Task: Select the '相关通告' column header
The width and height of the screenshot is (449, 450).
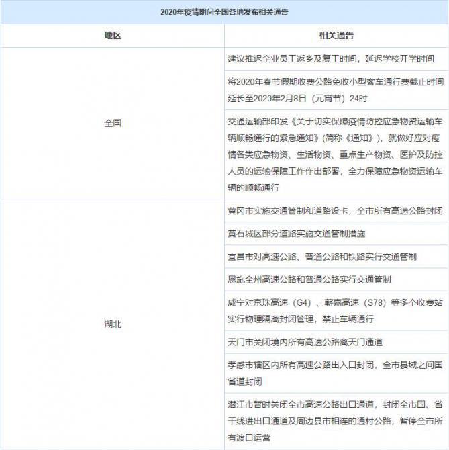Action: point(336,35)
